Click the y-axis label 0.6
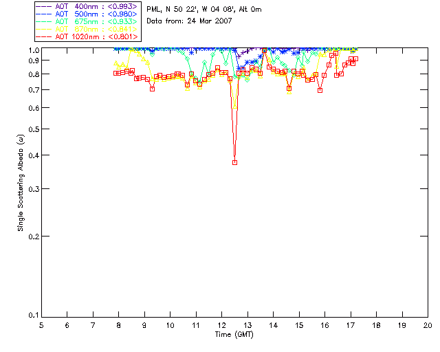 pyautogui.click(x=34, y=108)
